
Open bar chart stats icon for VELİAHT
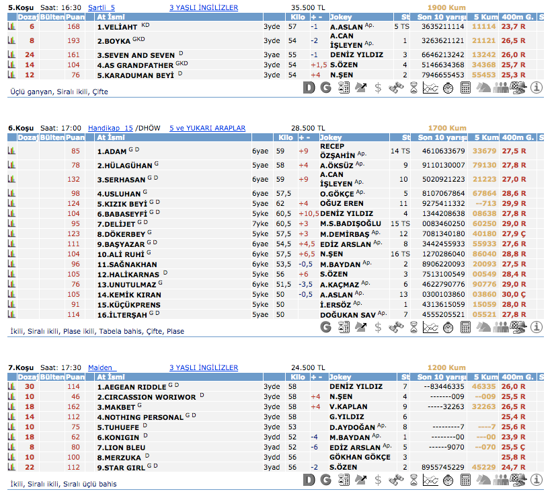coord(11,27)
